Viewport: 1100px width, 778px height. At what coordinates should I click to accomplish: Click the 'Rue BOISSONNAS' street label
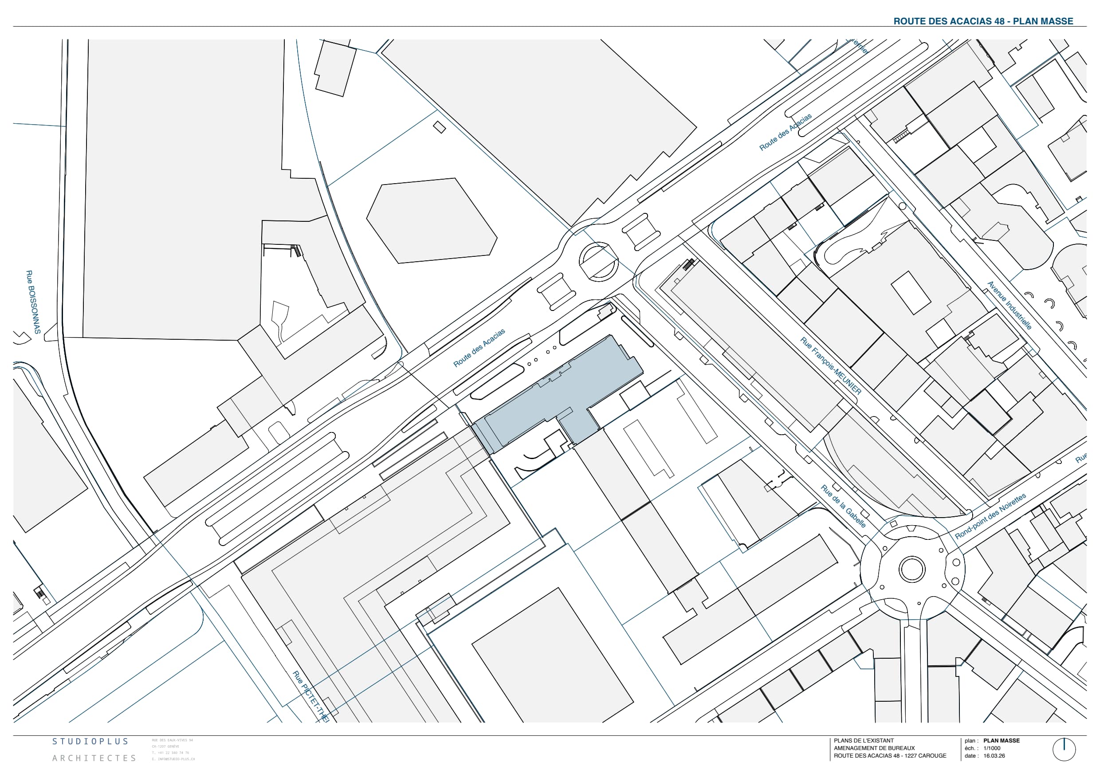coord(33,302)
